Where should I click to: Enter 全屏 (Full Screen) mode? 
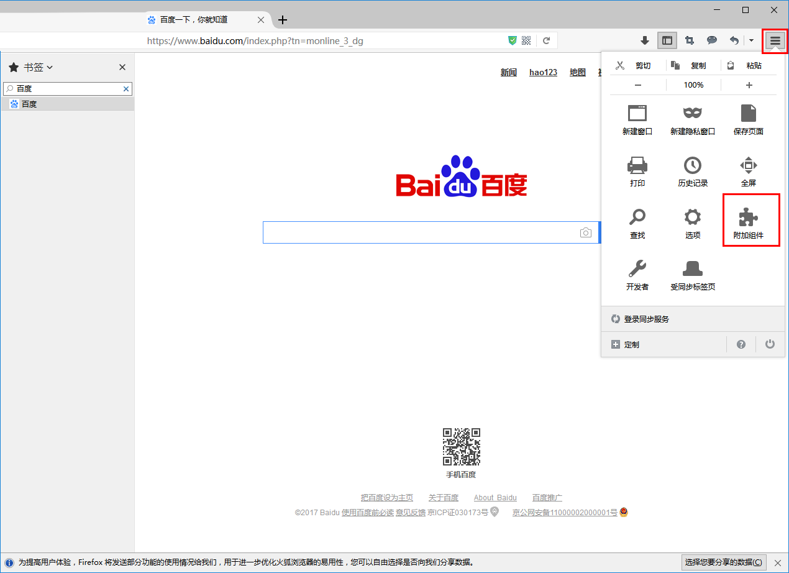[x=748, y=172]
